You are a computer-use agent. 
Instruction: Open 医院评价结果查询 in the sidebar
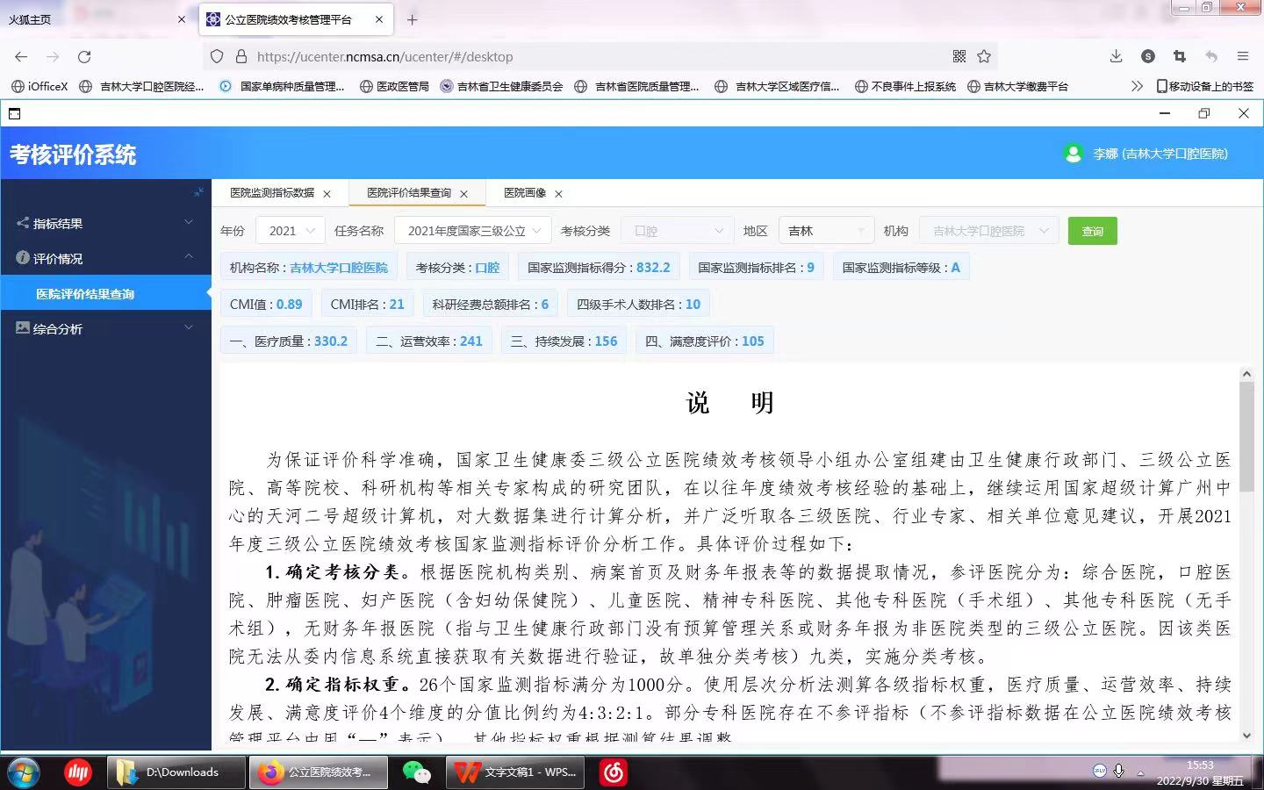[x=105, y=293]
